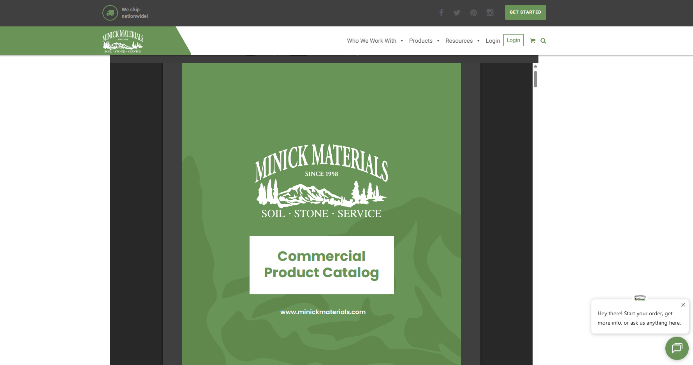693x365 pixels.
Task: Open the Instagram social link
Action: click(x=490, y=13)
